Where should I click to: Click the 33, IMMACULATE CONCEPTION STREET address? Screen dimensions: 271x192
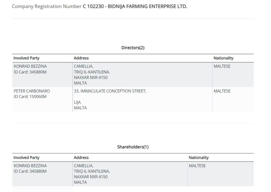coord(110,91)
